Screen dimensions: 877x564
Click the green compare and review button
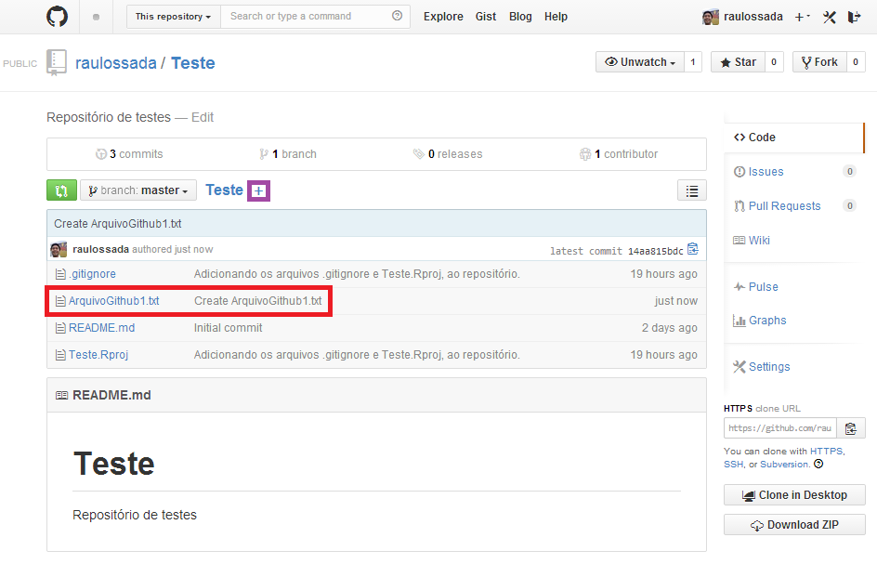coord(61,190)
